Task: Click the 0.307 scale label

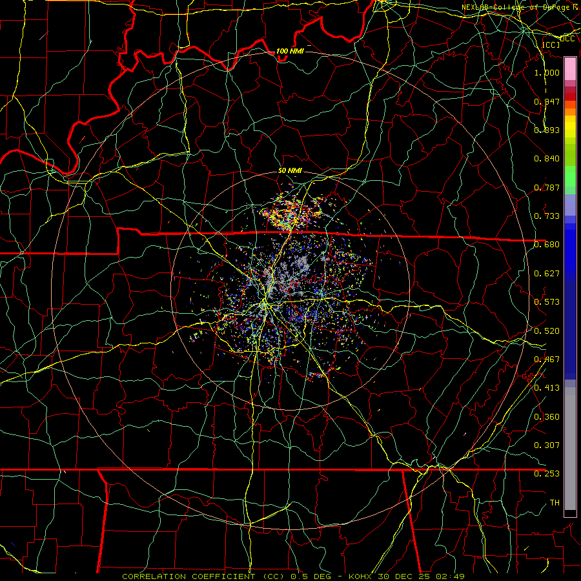Action: (x=547, y=445)
